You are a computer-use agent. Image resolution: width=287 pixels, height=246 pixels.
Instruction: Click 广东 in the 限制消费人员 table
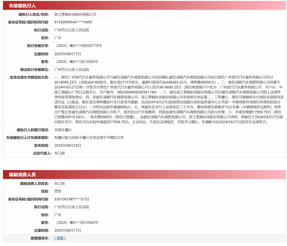[x=57, y=215]
